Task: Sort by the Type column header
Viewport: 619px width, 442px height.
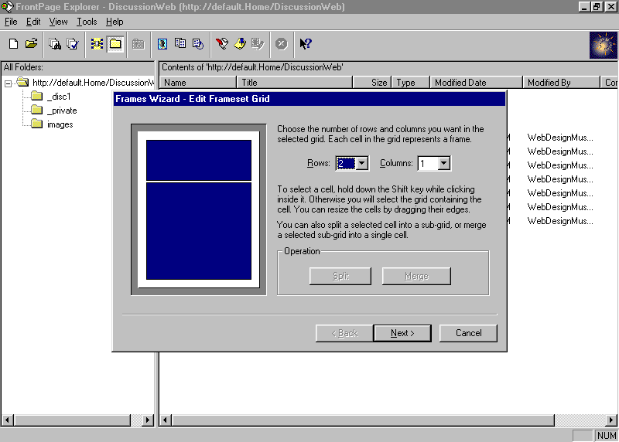Action: [410, 83]
